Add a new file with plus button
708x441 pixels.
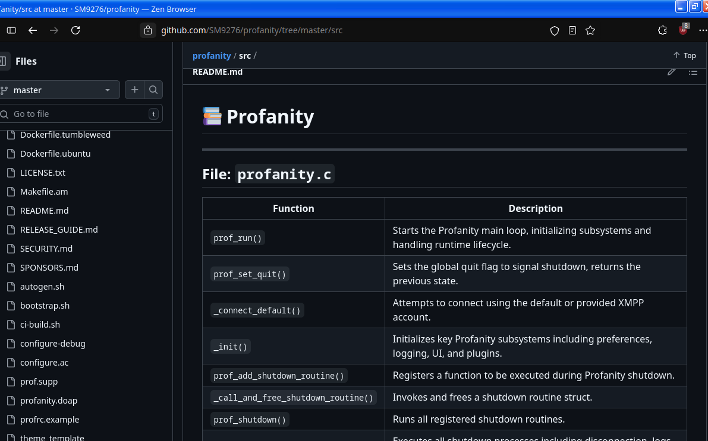tap(134, 90)
